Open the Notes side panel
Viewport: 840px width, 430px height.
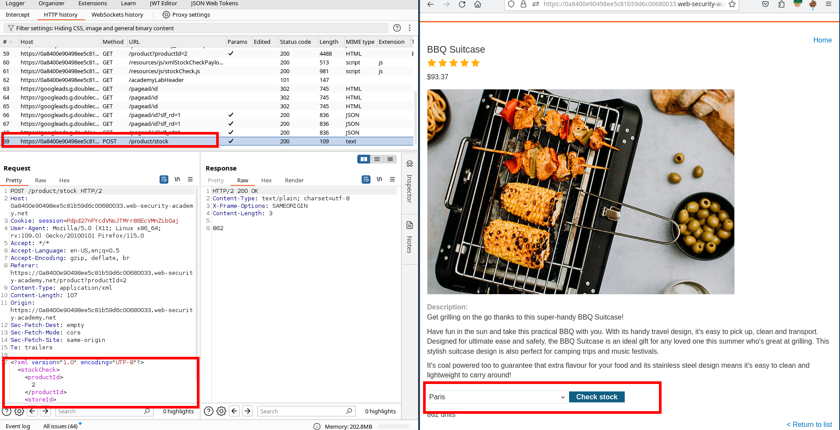(x=409, y=238)
